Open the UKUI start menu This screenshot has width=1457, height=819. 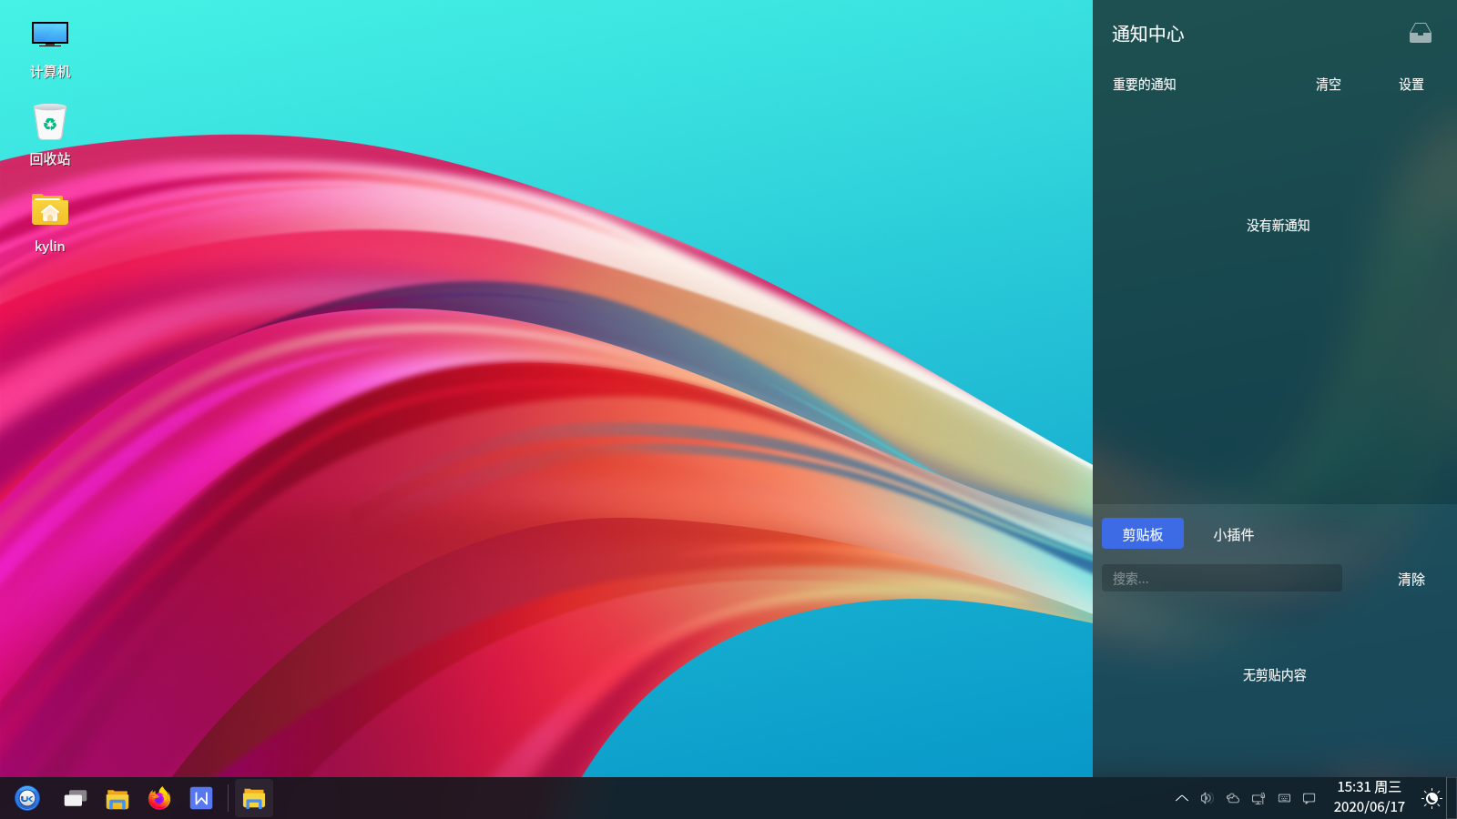click(27, 798)
